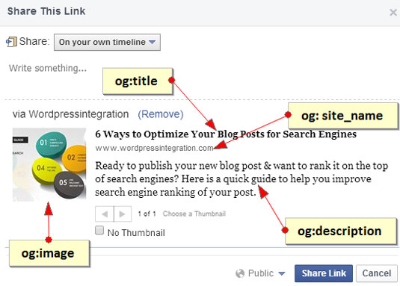Cancel the share dialog

pos(377,273)
